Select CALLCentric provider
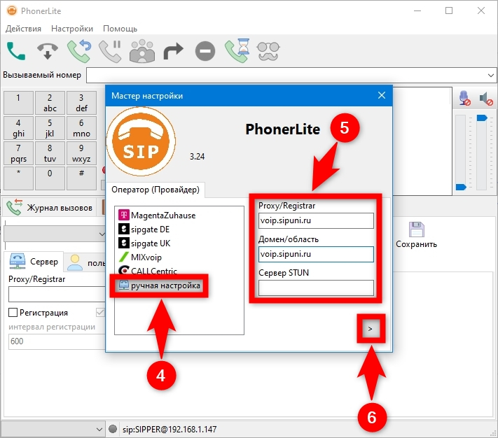The image size is (498, 438). point(147,270)
